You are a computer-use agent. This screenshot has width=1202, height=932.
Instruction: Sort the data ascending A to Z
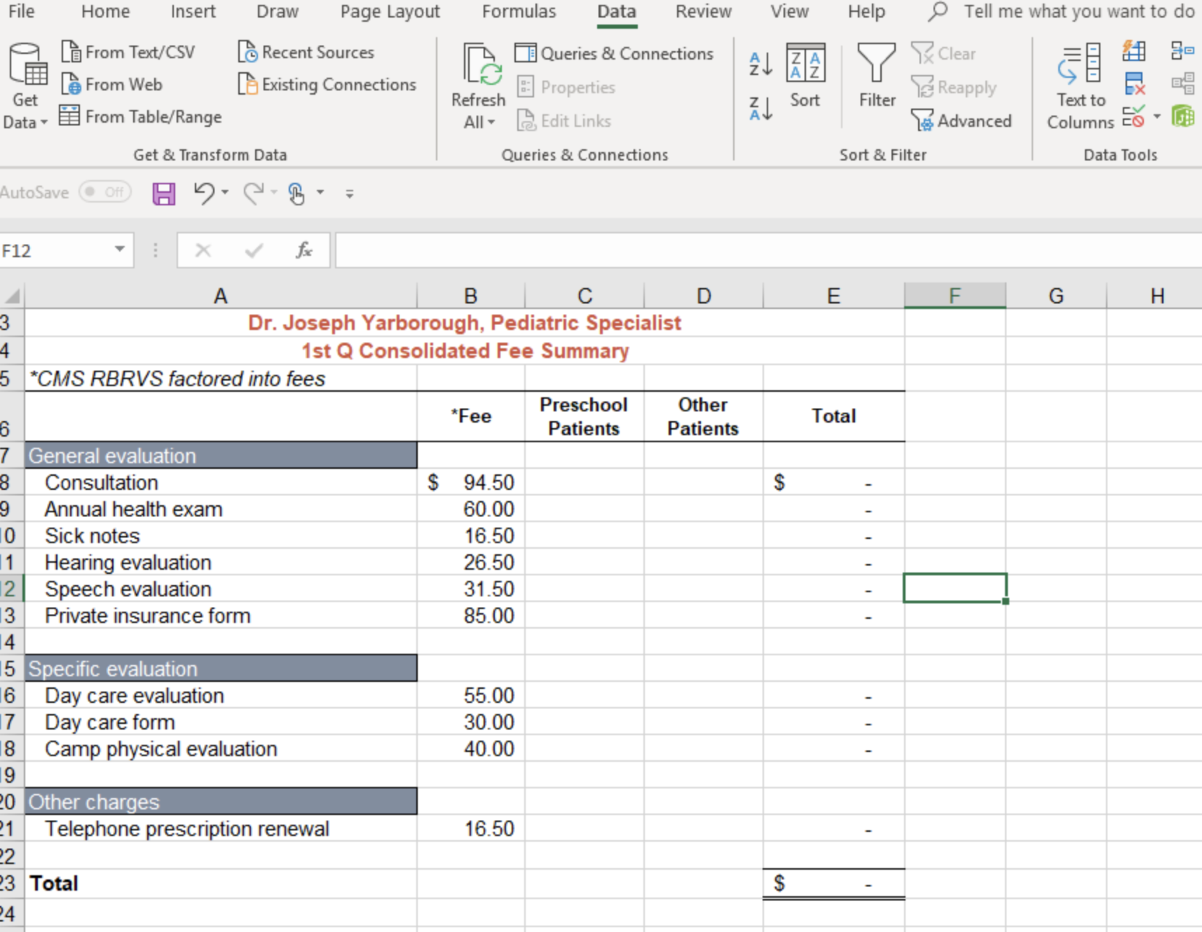point(759,63)
